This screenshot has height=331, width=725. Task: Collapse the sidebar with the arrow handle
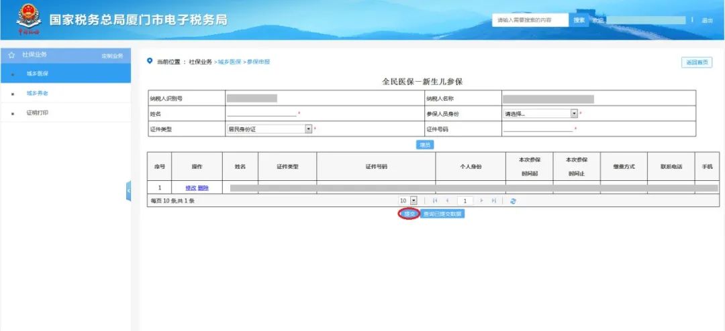[128, 191]
